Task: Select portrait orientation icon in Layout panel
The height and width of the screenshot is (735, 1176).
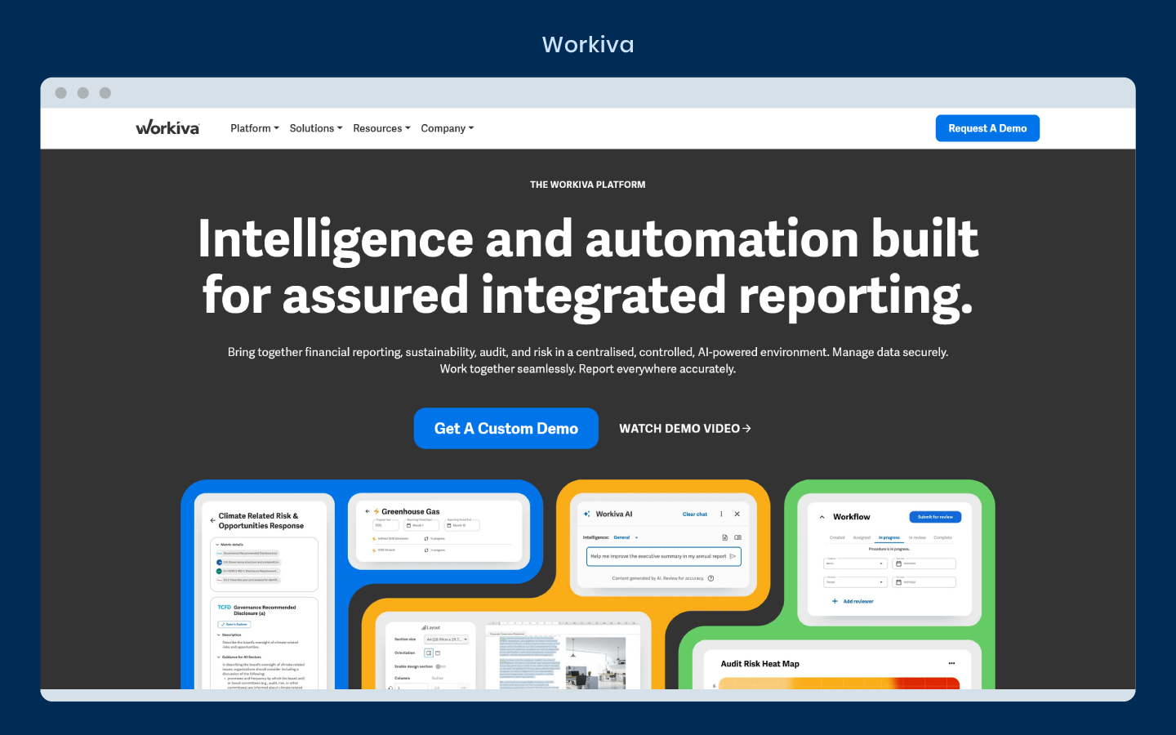Action: (x=429, y=653)
